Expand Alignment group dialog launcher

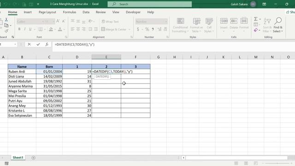pos(131,37)
